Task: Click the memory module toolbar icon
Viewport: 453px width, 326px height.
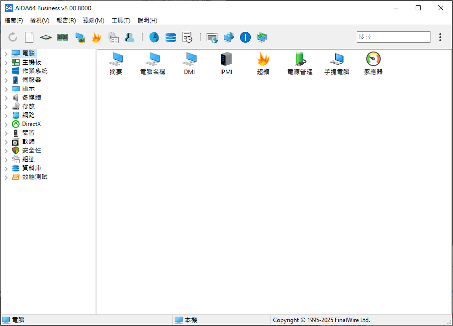Action: [x=62, y=37]
